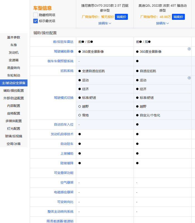Go to 变速箱 in the side navigation
Screen dimensions: 195x223
(x=14, y=60)
